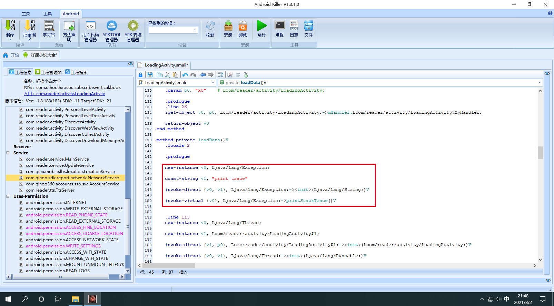The image size is (554, 306).
Task: Switch to the 工程搜索 tab
Action: click(76, 72)
